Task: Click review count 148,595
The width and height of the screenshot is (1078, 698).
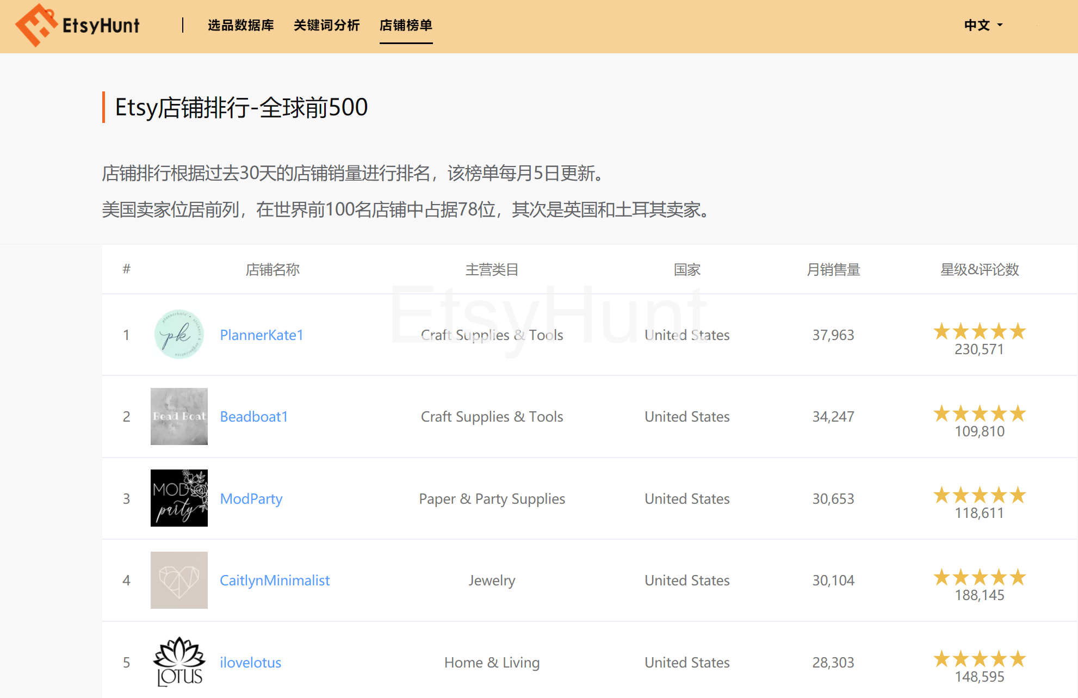Action: [x=980, y=677]
